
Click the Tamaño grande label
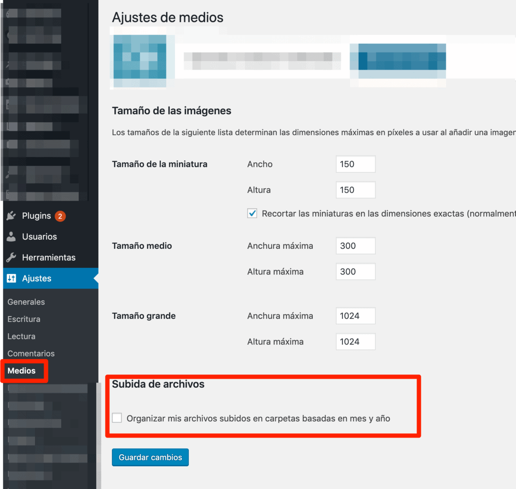[x=144, y=316]
